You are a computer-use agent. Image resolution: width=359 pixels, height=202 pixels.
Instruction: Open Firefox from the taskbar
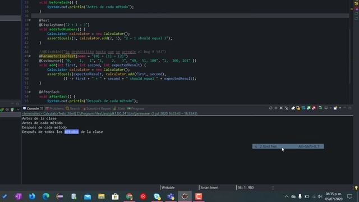[32, 196]
